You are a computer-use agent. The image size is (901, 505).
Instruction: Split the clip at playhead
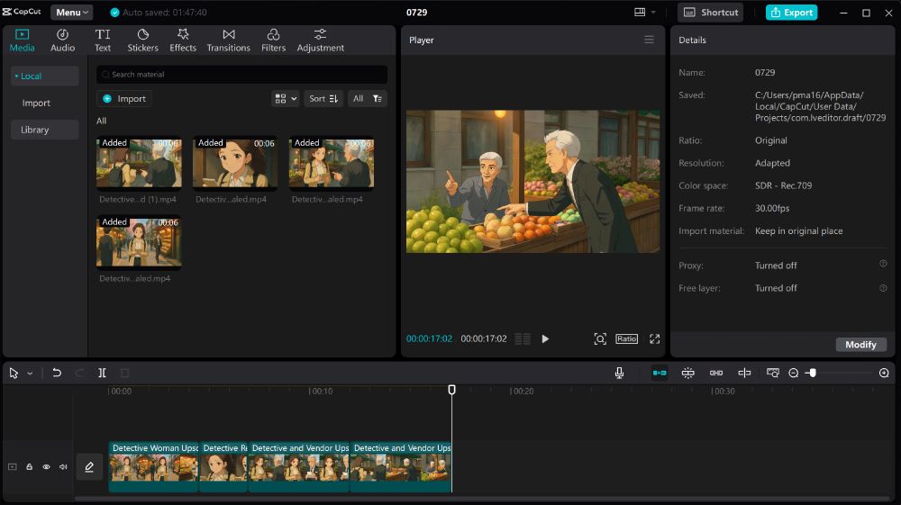[102, 373]
